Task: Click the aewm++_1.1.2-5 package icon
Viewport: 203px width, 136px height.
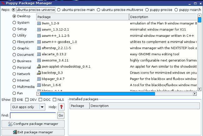Action: pos(39,36)
